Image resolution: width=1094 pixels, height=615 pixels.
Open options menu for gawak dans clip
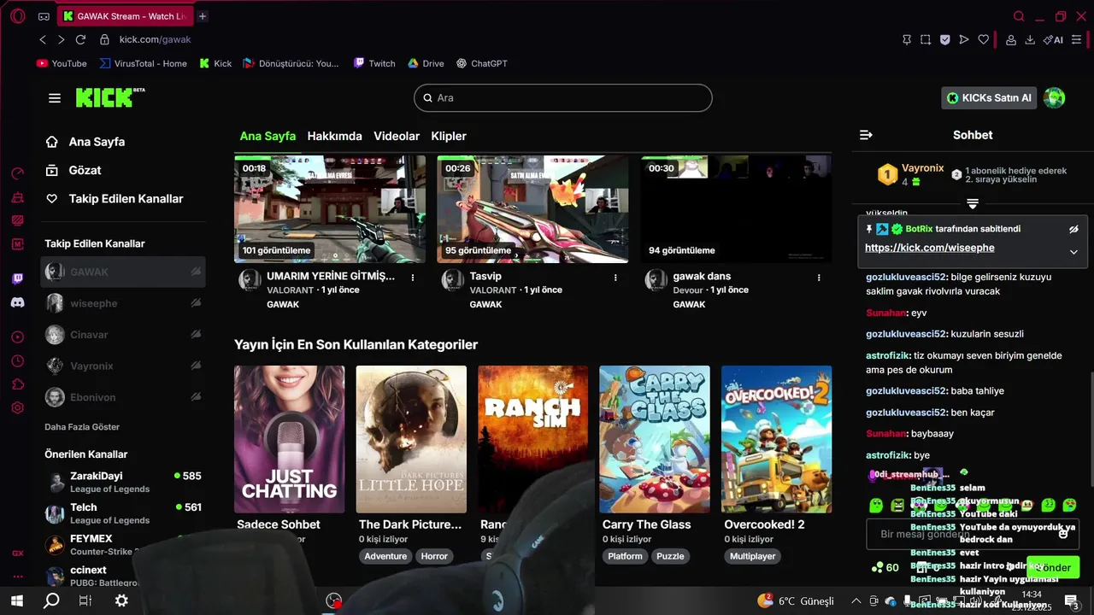(819, 278)
